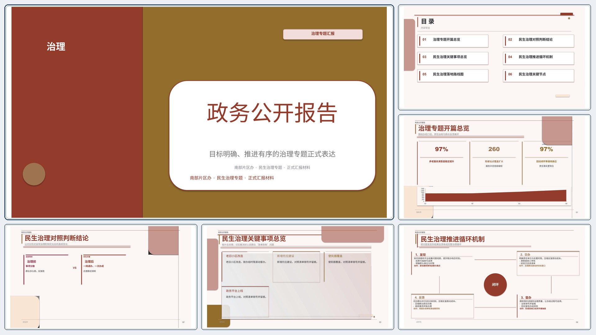Screen dimensions: 596x335
Task: Click the 治理后 comparison heading
Action: (x=89, y=262)
